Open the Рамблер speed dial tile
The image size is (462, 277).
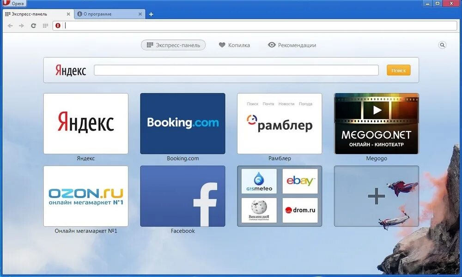pyautogui.click(x=280, y=124)
